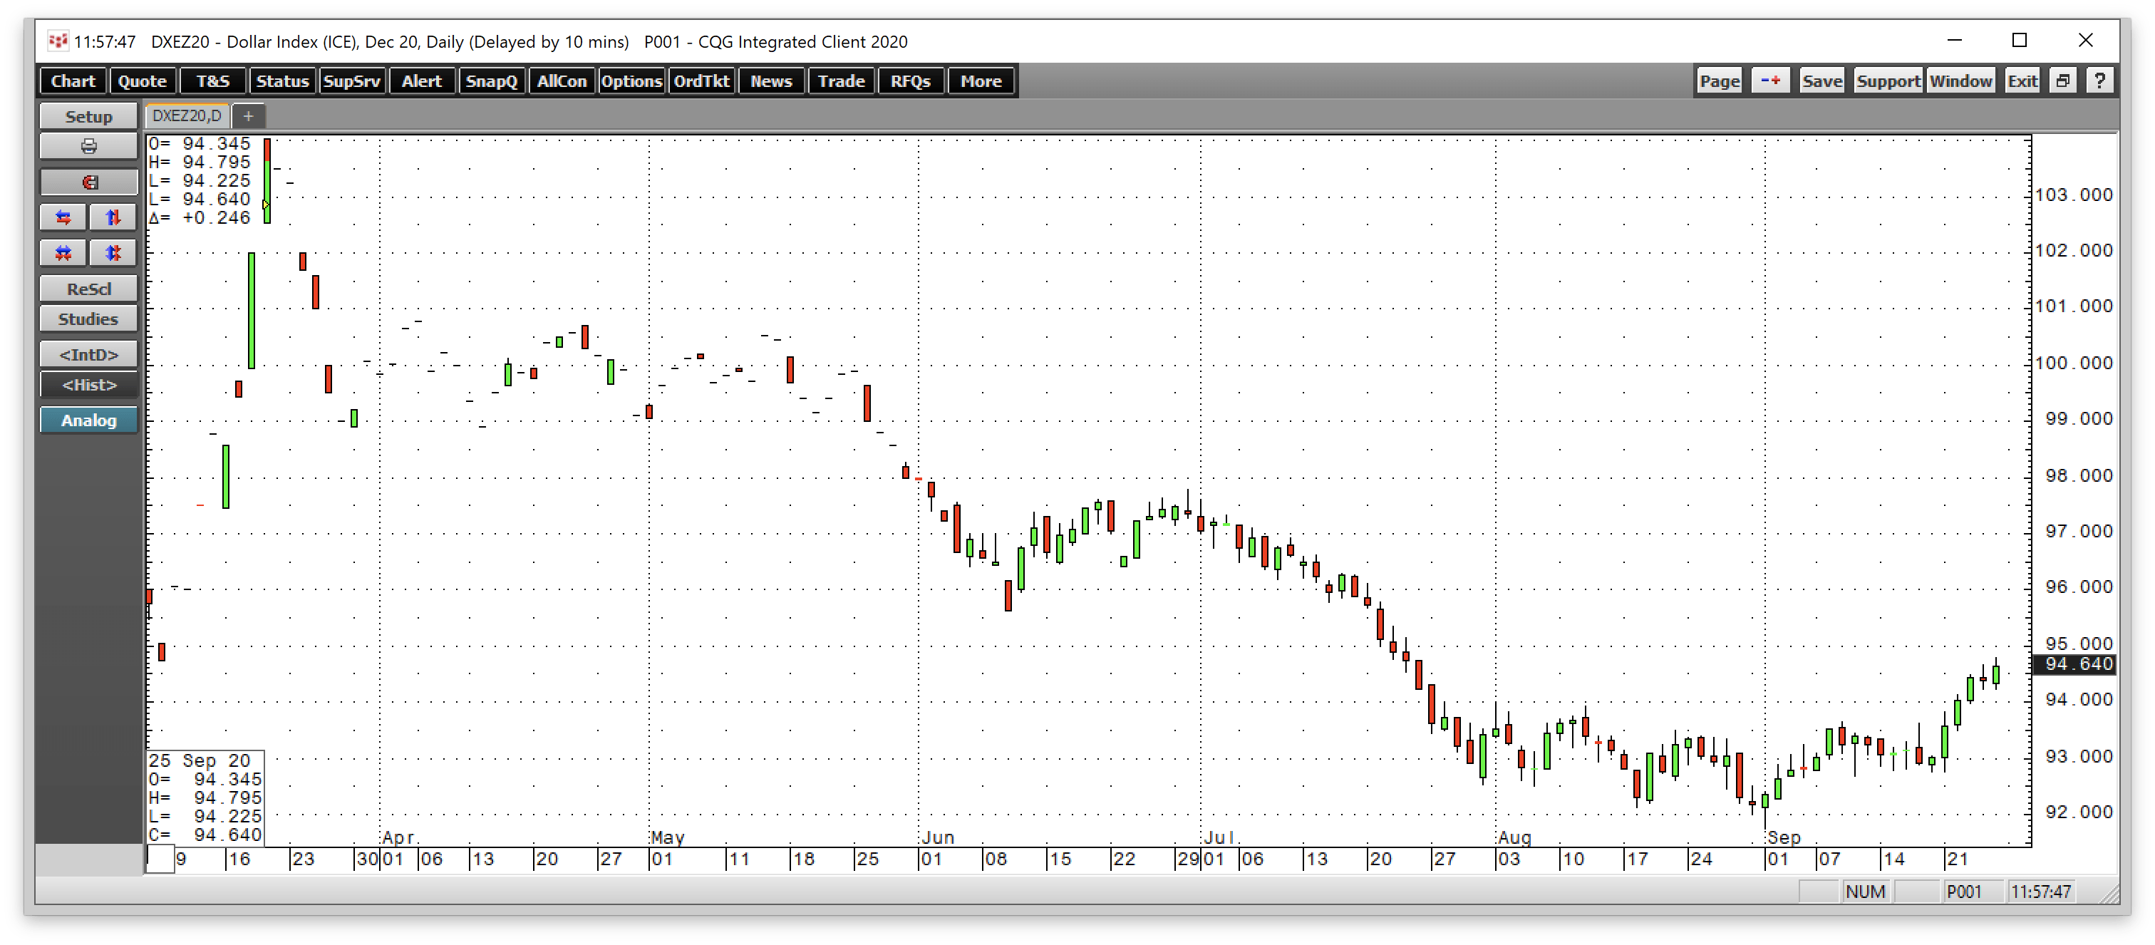This screenshot has width=2155, height=945.
Task: Click the 11:57:47 clock in status bar
Action: pyautogui.click(x=2040, y=892)
